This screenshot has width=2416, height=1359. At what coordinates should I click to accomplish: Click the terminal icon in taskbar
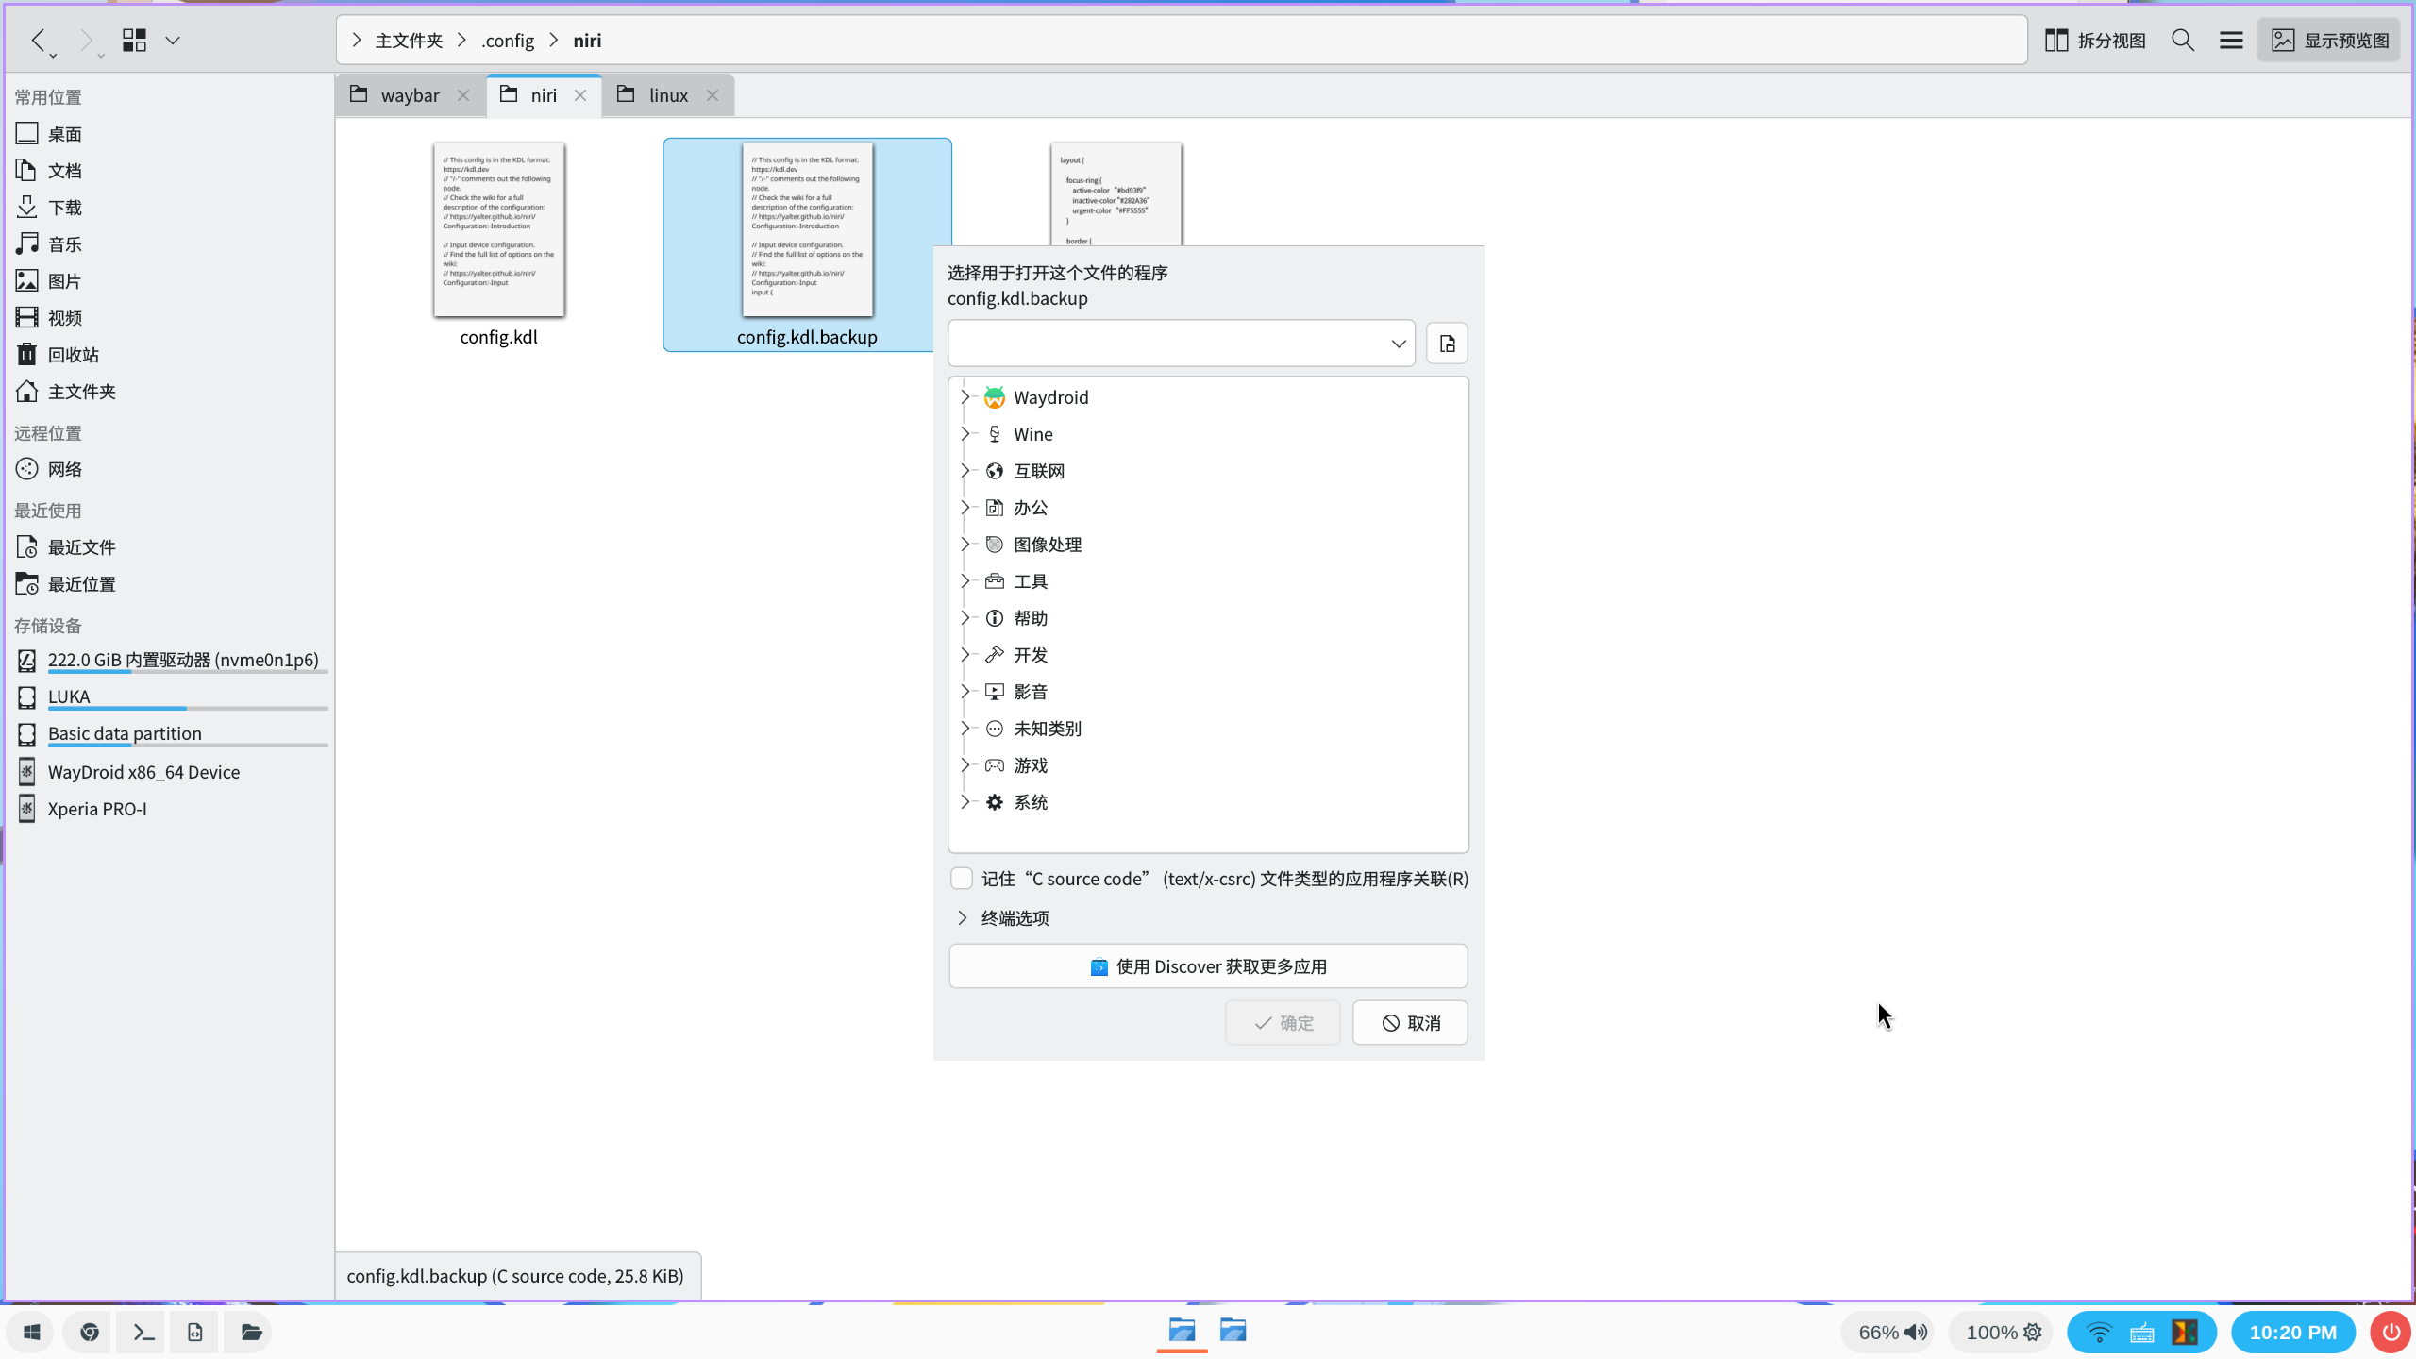click(x=143, y=1332)
